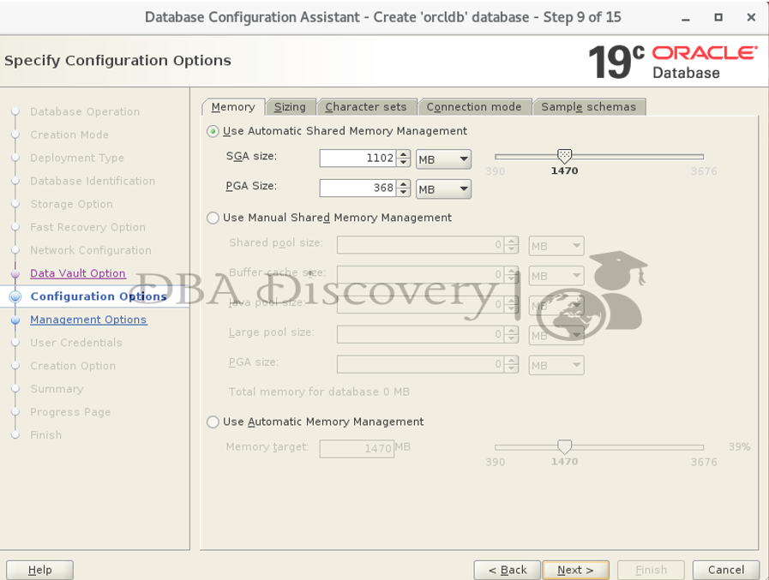Switch to the Sizing tab
The width and height of the screenshot is (769, 580).
[x=290, y=107]
